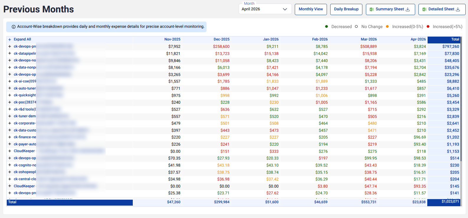Open the Month dropdown showing April 2026
468x218 pixels.
pos(265,9)
